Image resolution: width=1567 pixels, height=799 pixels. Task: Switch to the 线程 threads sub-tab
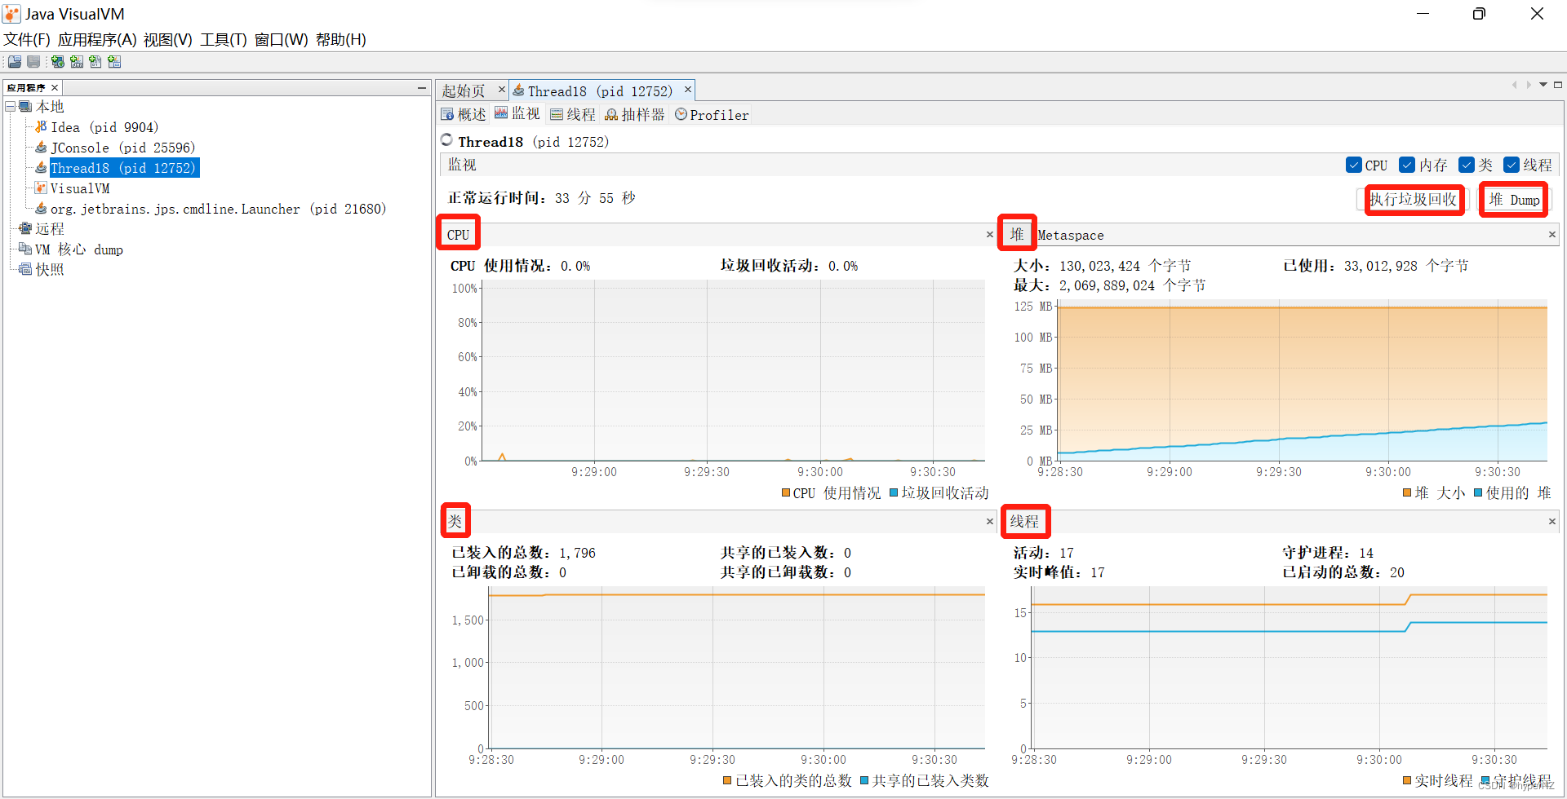573,115
